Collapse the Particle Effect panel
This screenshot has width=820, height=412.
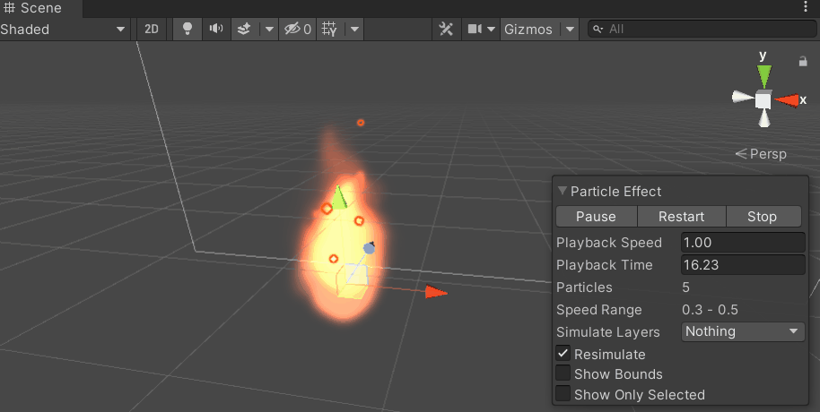563,191
